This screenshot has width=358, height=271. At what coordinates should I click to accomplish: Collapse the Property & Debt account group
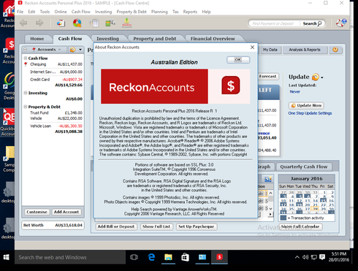click(26, 107)
